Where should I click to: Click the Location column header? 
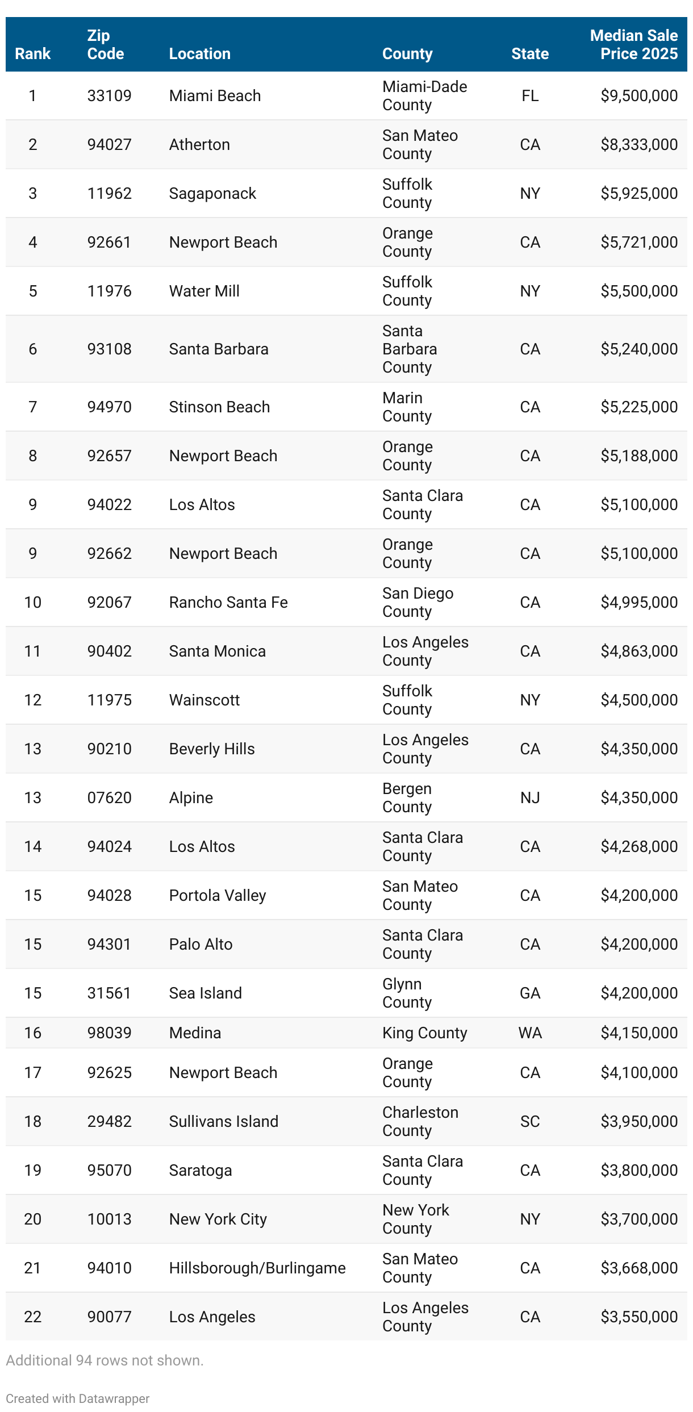(199, 53)
